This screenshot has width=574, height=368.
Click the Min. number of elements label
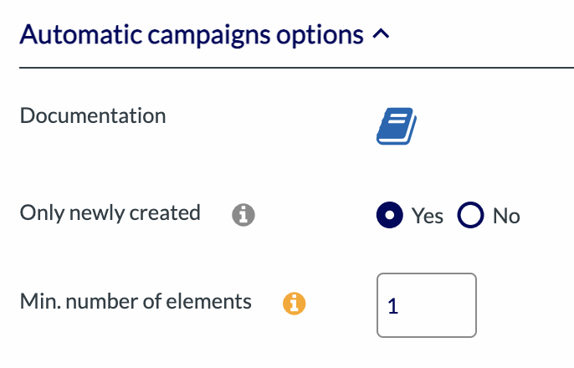point(136,301)
